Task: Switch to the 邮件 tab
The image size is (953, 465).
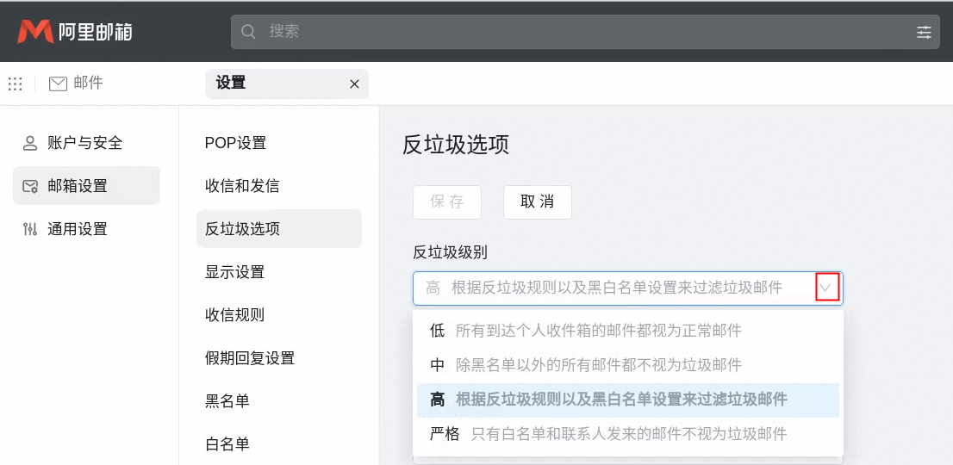Action: [x=87, y=84]
